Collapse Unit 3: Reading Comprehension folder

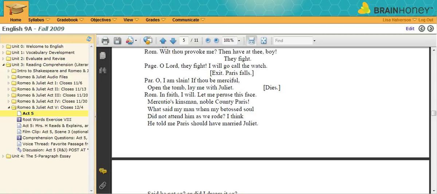click(4, 65)
